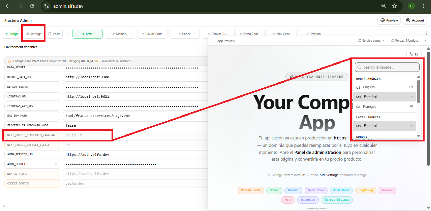Image resolution: width=431 pixels, height=211 pixels.
Task: Edit the FRACTERA_IP_NODOMAIN_MODE value field
Action: tap(135, 125)
